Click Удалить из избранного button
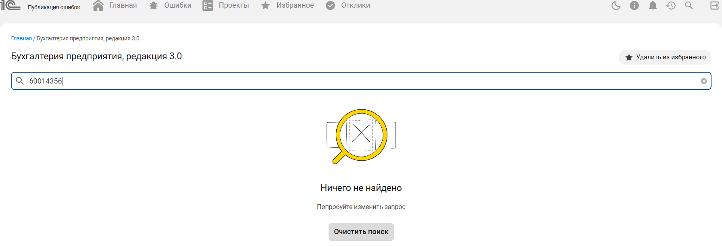Viewport: 722px width, 247px height. point(665,57)
